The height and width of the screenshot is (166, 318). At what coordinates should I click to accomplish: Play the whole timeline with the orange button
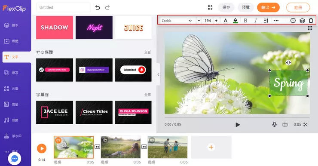[x=42, y=148]
